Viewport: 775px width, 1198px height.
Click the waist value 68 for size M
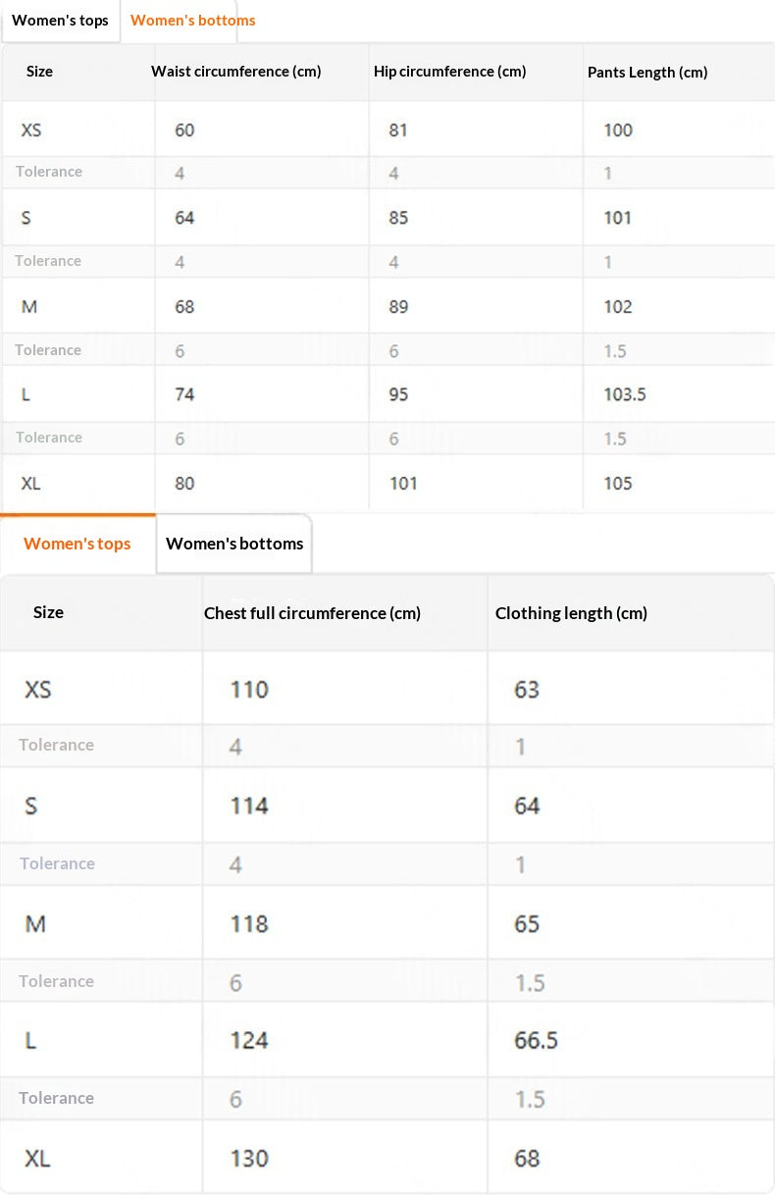(184, 307)
